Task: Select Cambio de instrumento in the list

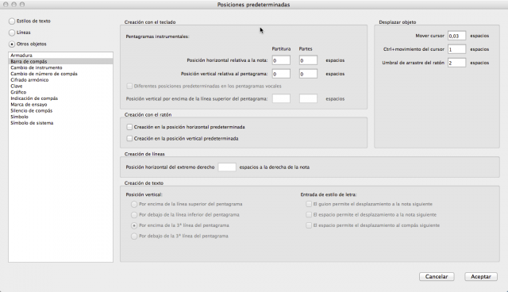Action: [x=60, y=67]
